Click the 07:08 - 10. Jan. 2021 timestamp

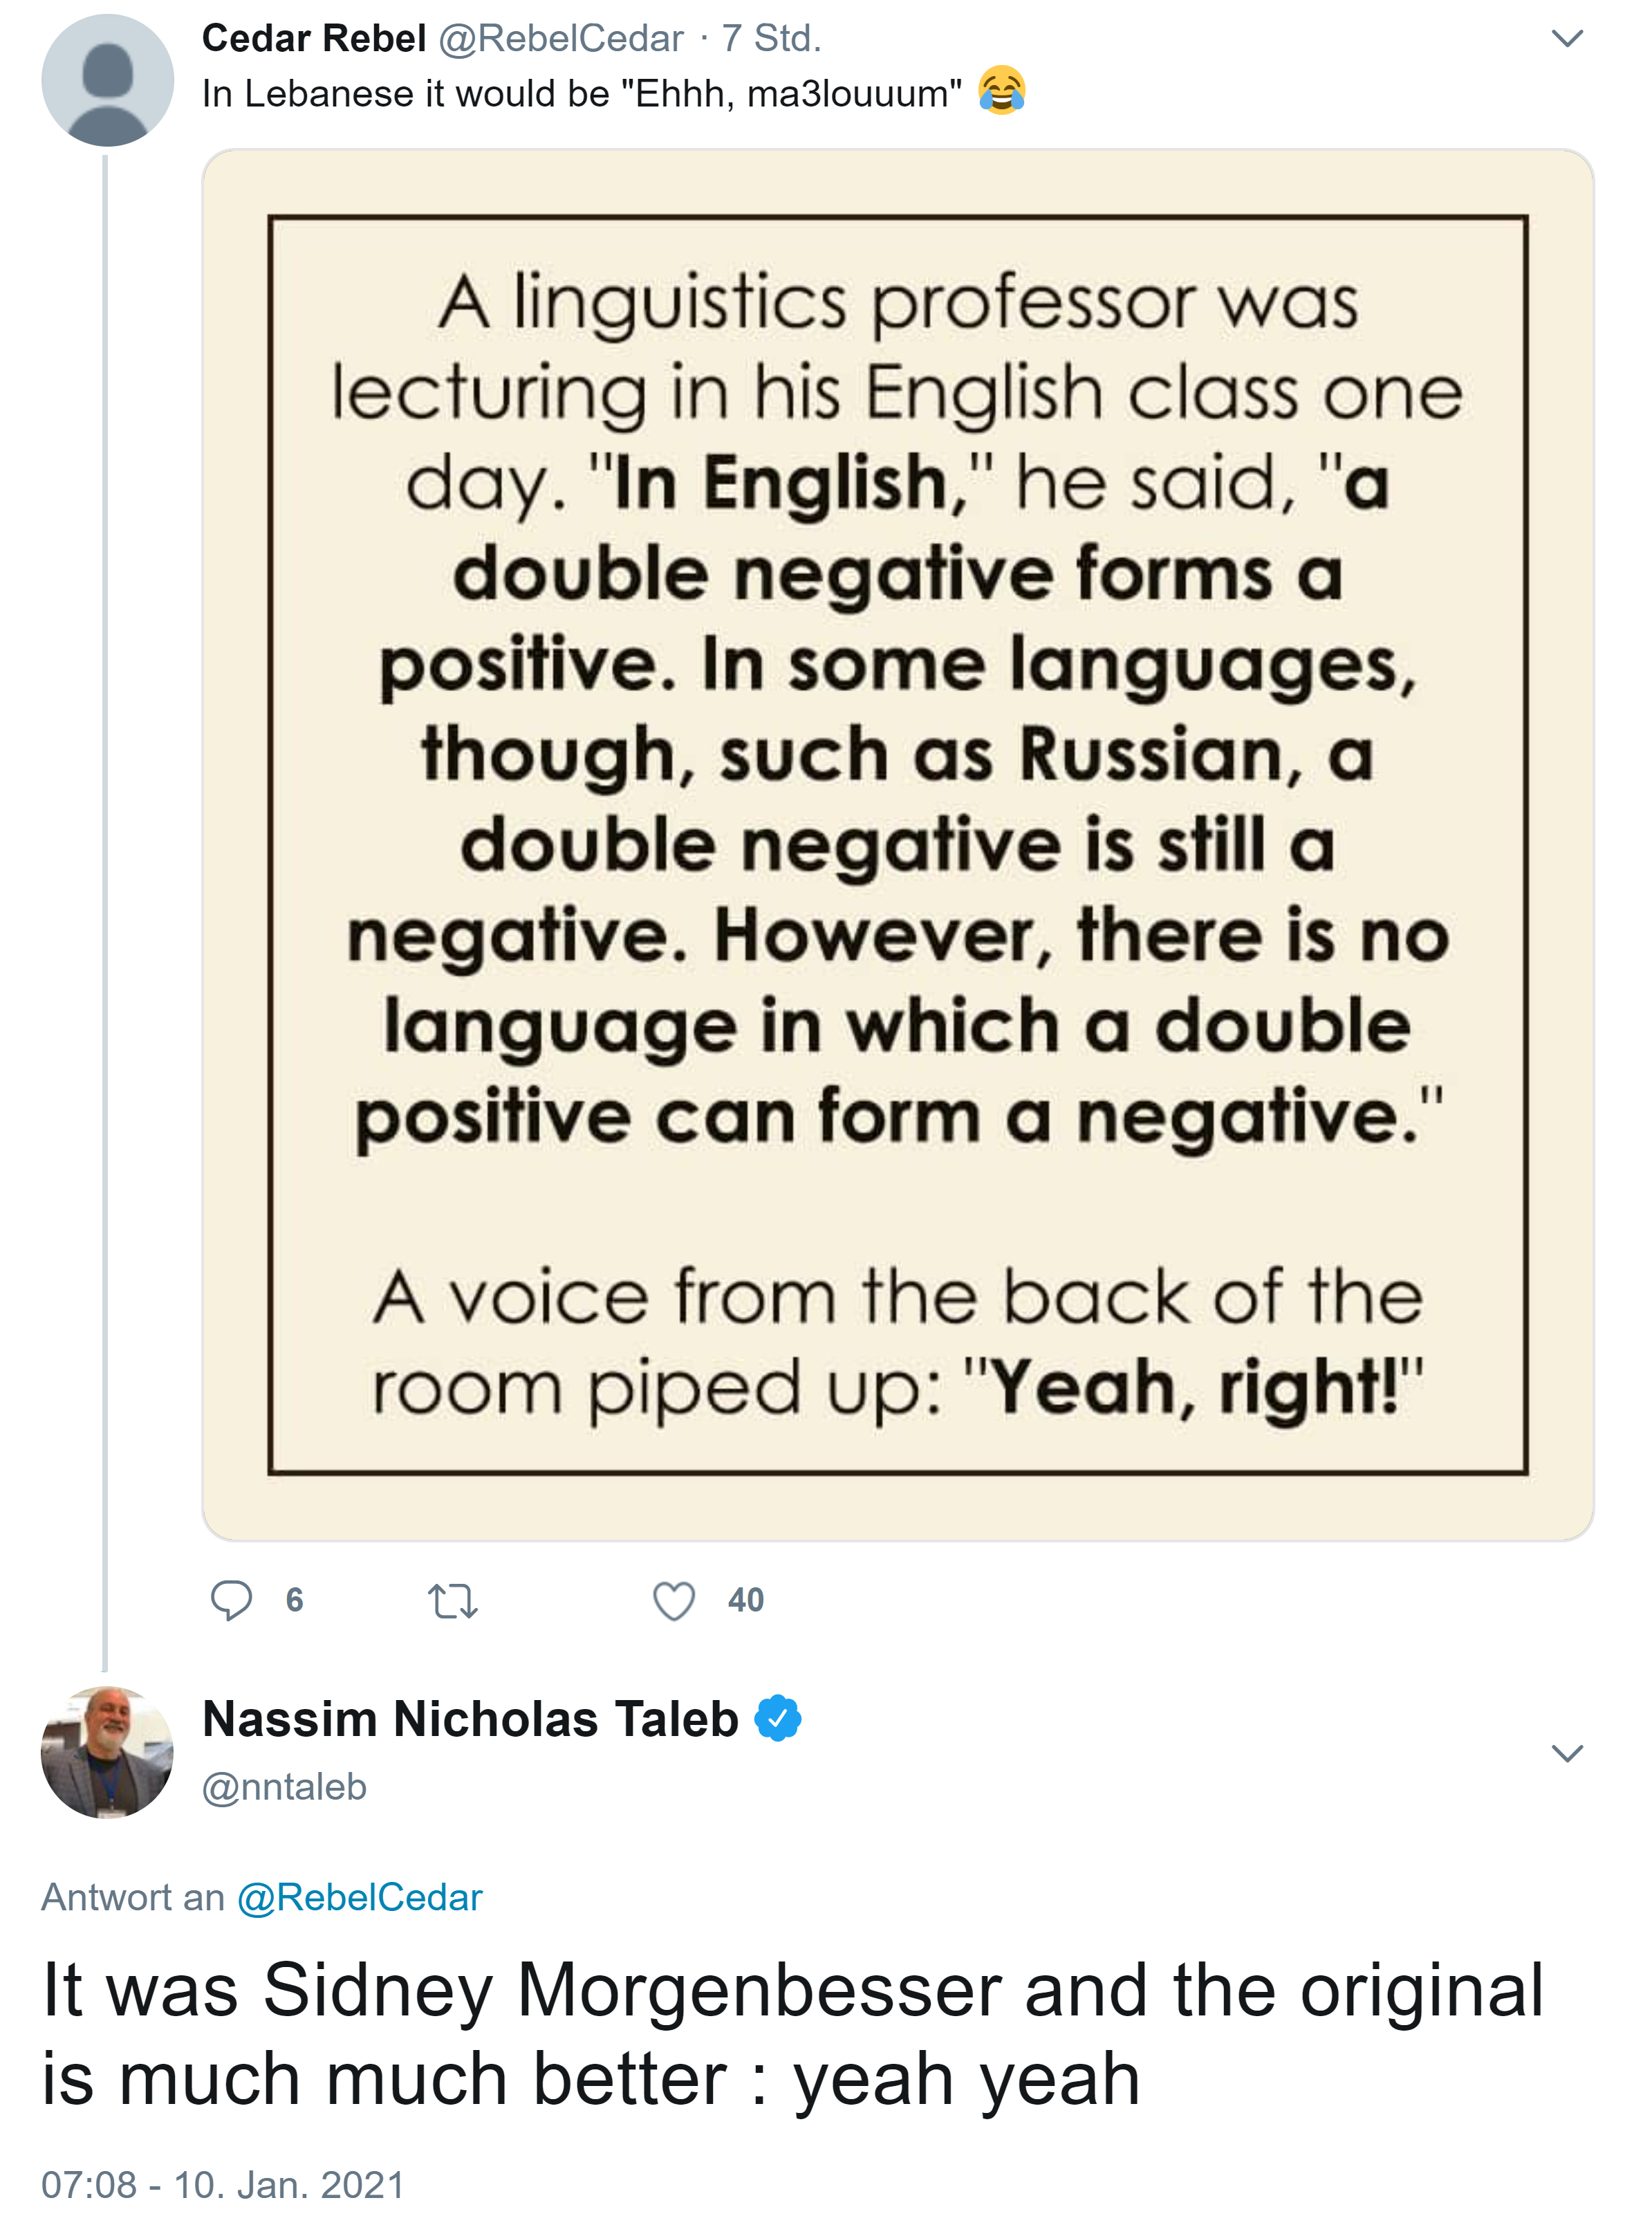[x=222, y=2184]
